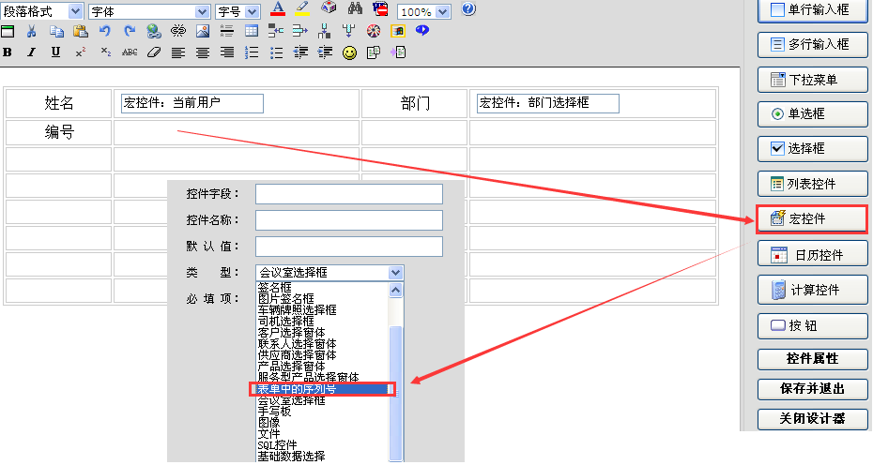The height and width of the screenshot is (465, 873).
Task: Clear formatting with eraser icon
Action: (x=154, y=52)
